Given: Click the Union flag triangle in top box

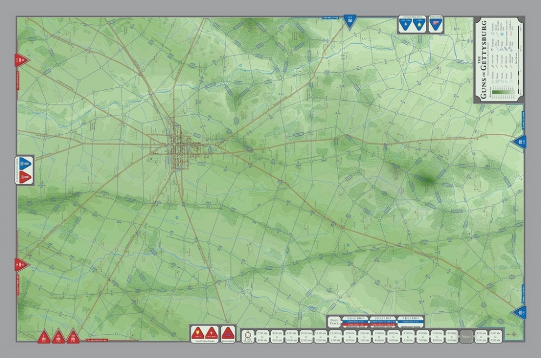Looking at the screenshot, I should (436, 24).
